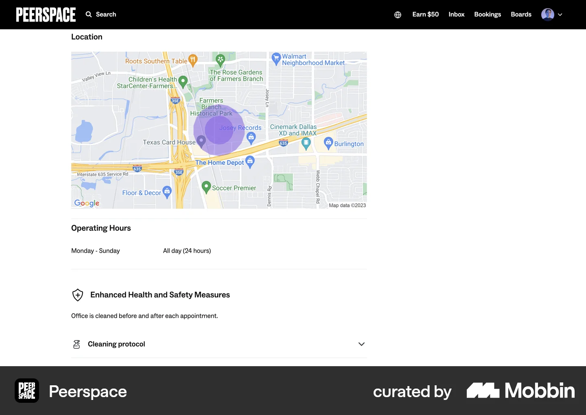The height and width of the screenshot is (415, 586).
Task: Click the Texas Card House pin
Action: 201,141
